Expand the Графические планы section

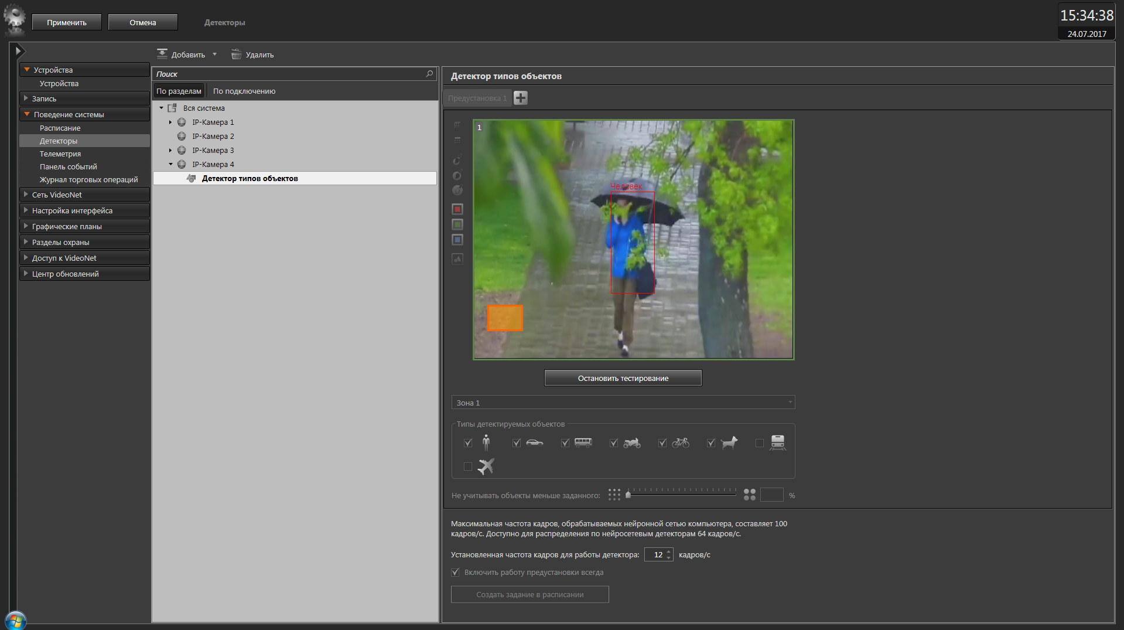[85, 226]
